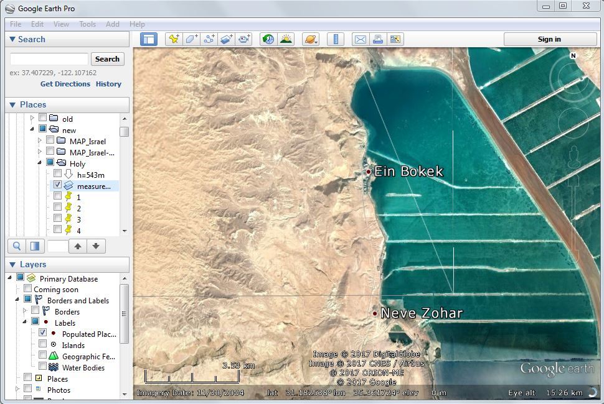604x404 pixels.
Task: Uncheck the measure item checkbox
Action: [x=57, y=185]
